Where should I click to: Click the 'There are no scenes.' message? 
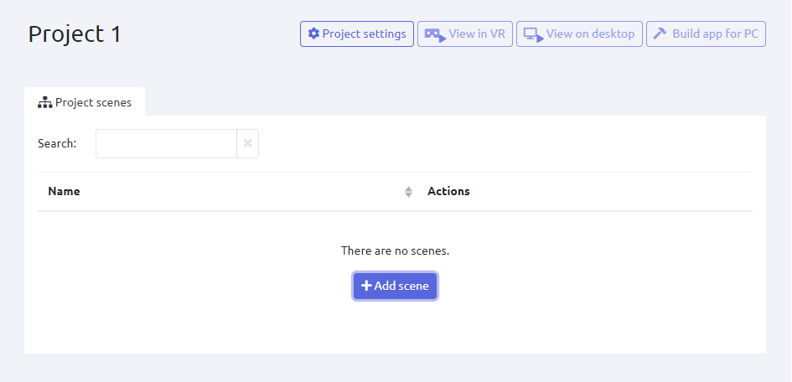coord(395,250)
